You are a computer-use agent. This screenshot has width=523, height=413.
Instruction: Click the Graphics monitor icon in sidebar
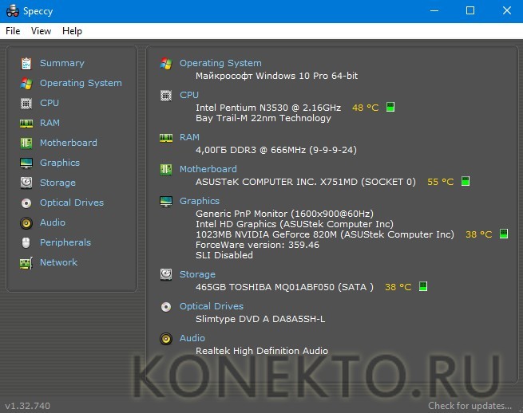(26, 163)
